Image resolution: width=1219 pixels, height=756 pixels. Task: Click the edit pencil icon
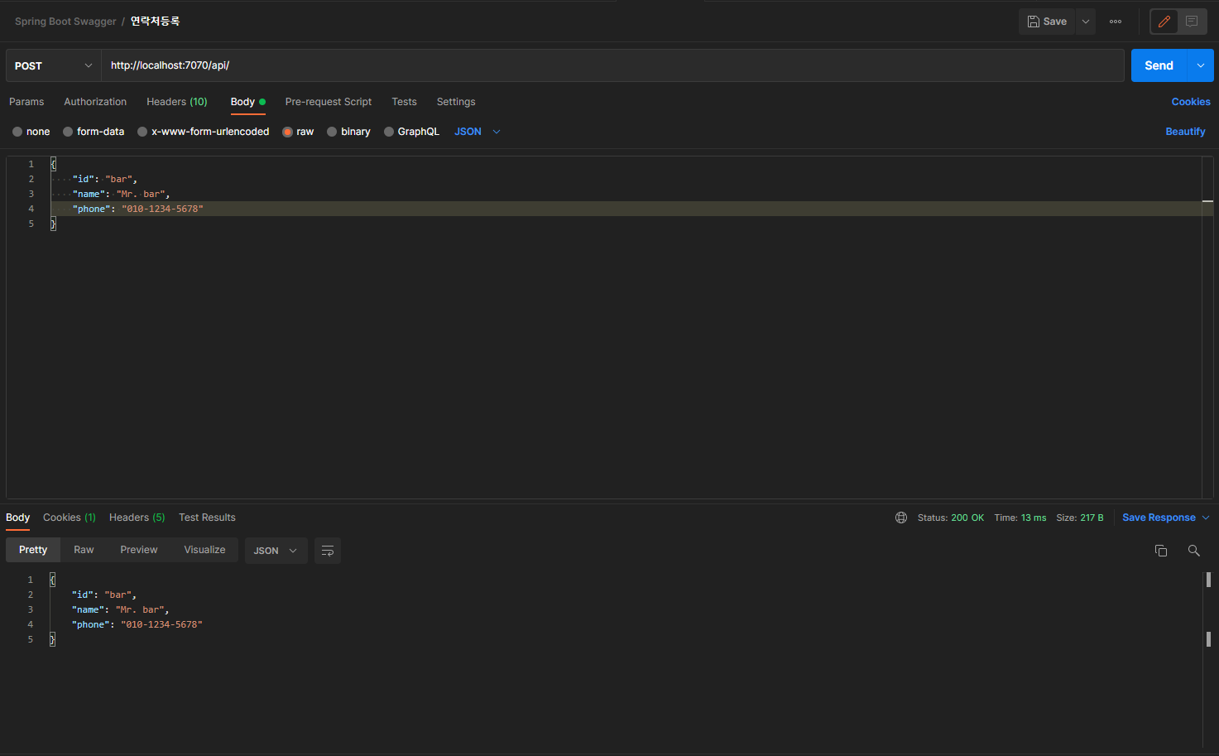1164,22
